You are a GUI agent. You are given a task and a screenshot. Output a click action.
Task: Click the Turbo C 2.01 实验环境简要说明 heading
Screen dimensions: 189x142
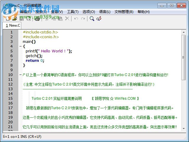pos(57,99)
